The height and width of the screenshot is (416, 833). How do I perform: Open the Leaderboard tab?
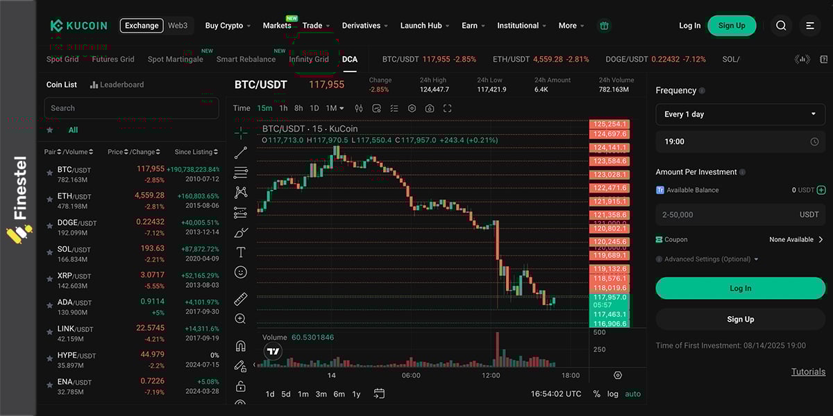pos(117,85)
